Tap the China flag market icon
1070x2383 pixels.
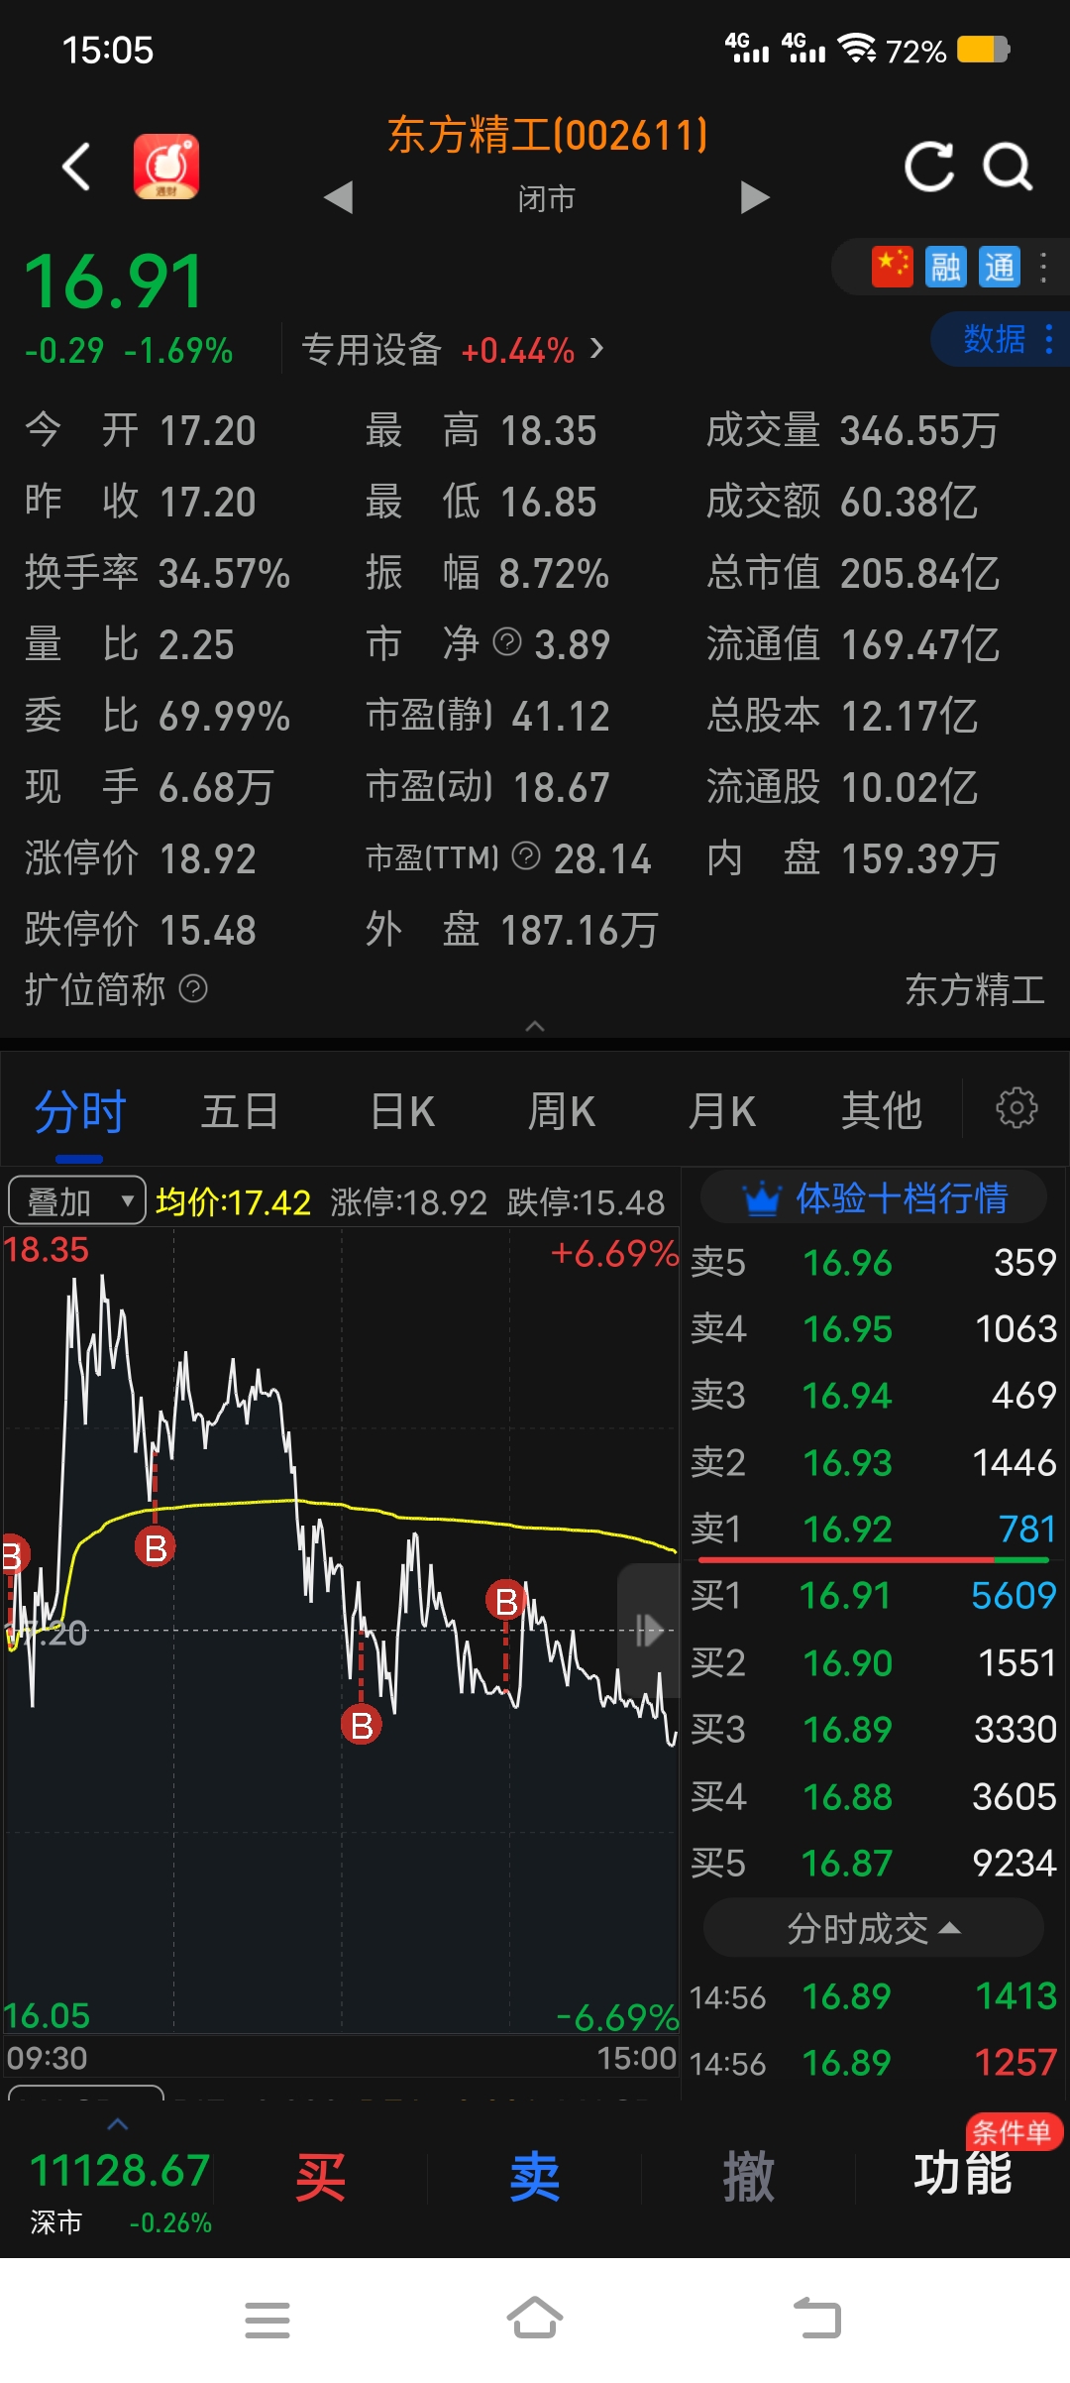892,267
